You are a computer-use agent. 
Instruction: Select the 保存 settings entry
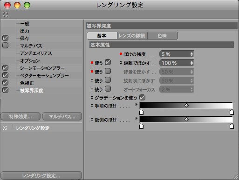tap(25, 39)
